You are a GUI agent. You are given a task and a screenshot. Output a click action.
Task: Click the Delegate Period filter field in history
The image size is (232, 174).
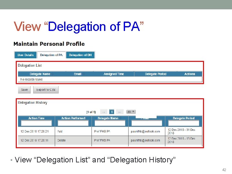(184, 123)
